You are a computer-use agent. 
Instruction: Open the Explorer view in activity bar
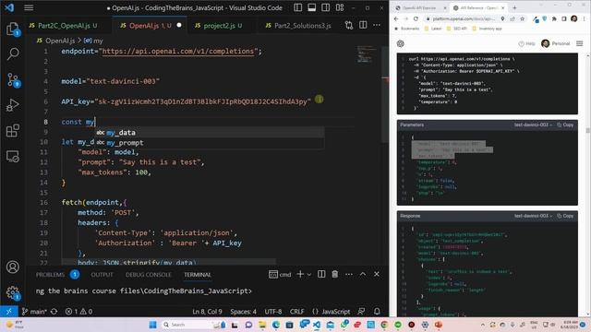[x=13, y=29]
